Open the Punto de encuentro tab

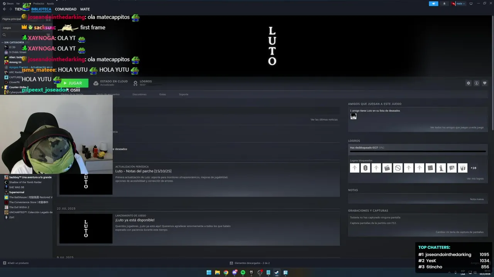(x=108, y=94)
